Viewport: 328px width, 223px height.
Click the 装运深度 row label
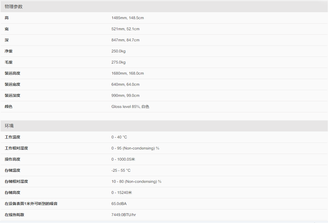12,96
